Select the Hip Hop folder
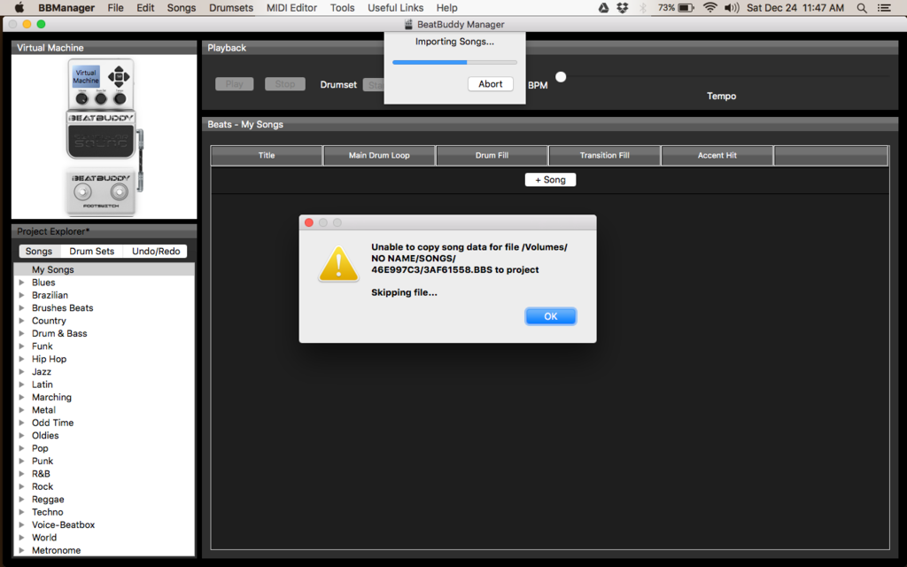Screen dimensions: 907x567 50,359
